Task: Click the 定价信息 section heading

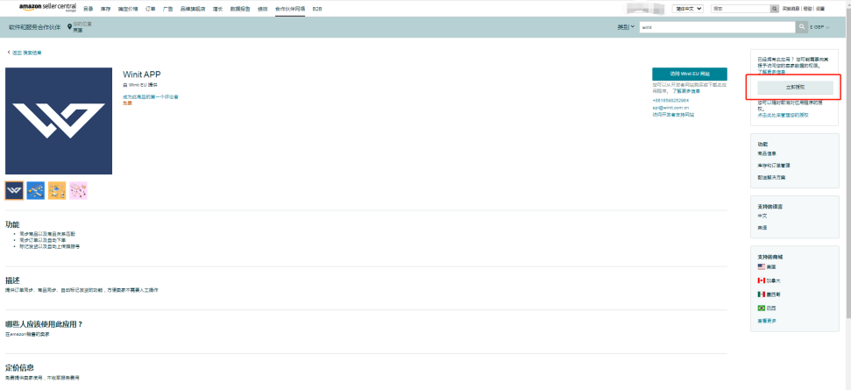Action: (x=19, y=367)
